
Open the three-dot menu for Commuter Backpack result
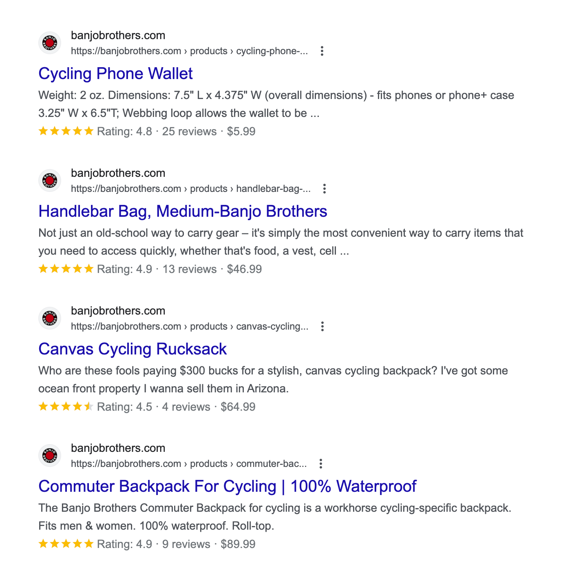coord(321,464)
